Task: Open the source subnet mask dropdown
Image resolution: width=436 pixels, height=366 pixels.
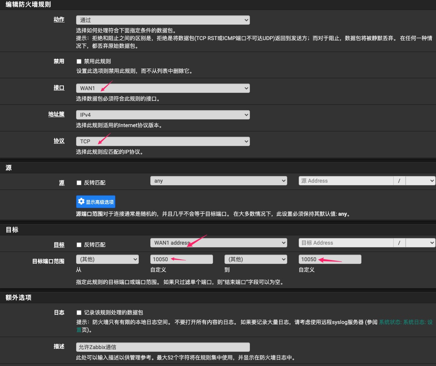Action: (x=420, y=181)
